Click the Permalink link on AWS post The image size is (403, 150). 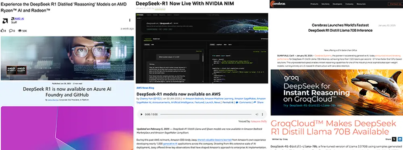click(x=228, y=102)
